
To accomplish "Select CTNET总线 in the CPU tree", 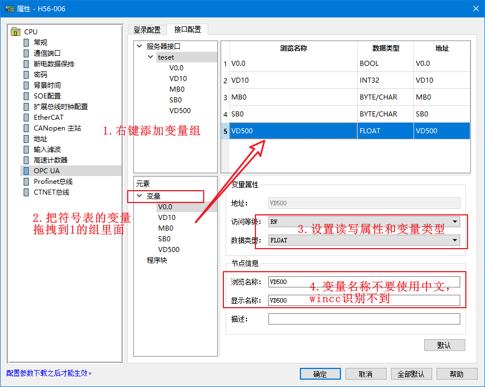I will click(51, 192).
